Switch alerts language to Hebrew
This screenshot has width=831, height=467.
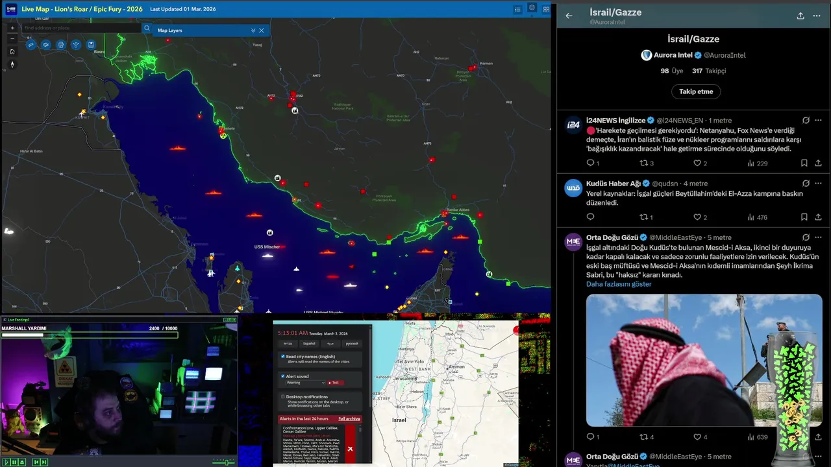[x=288, y=343]
